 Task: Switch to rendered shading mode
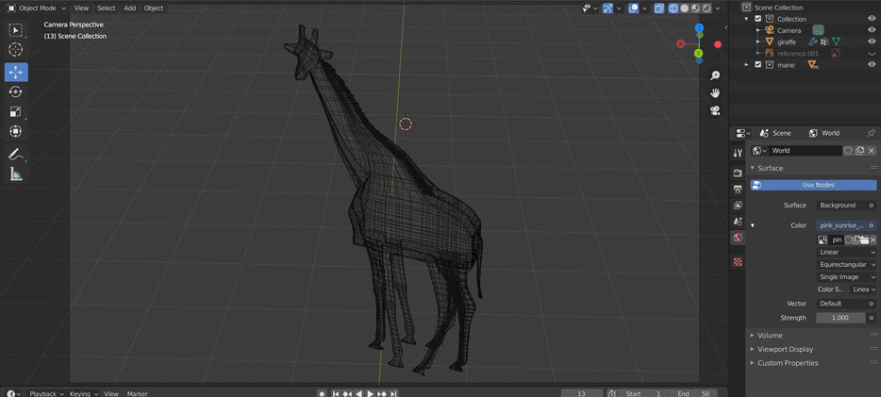click(x=706, y=8)
